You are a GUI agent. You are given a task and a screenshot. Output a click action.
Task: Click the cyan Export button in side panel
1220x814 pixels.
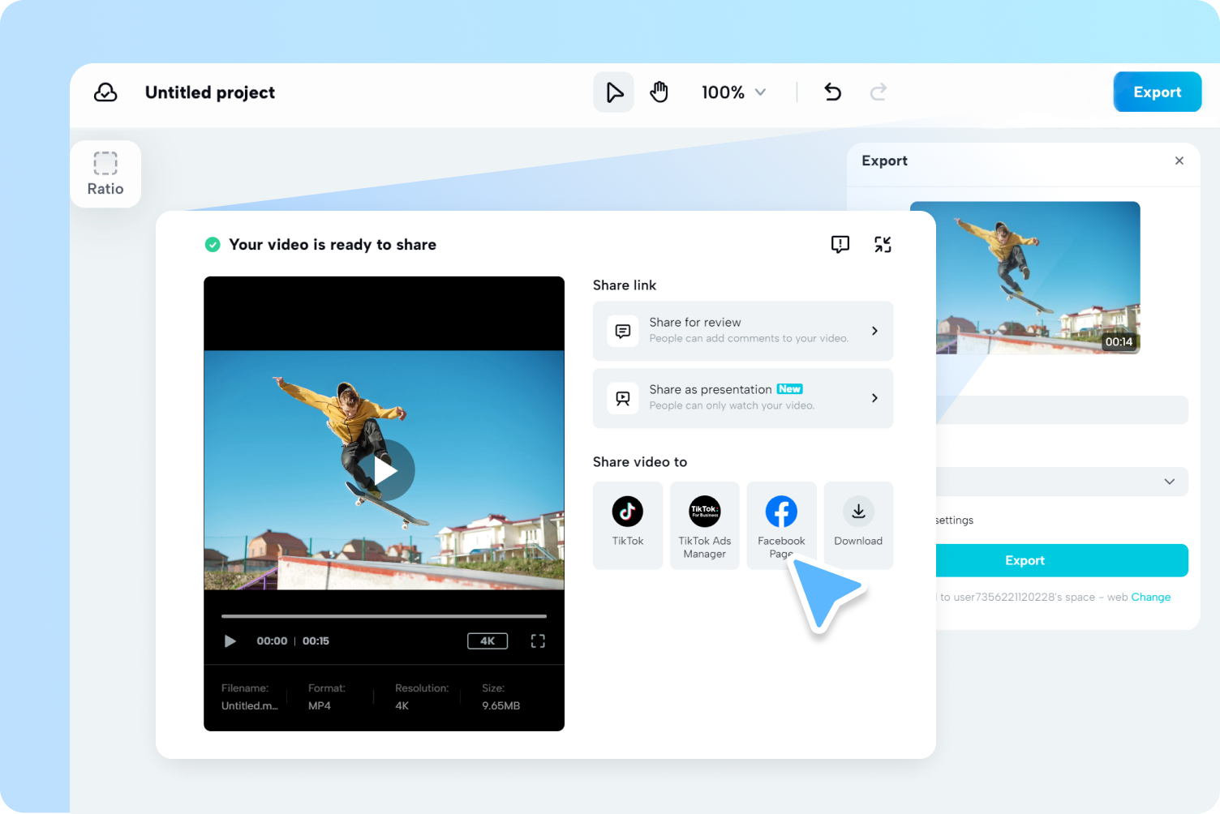coord(1063,560)
